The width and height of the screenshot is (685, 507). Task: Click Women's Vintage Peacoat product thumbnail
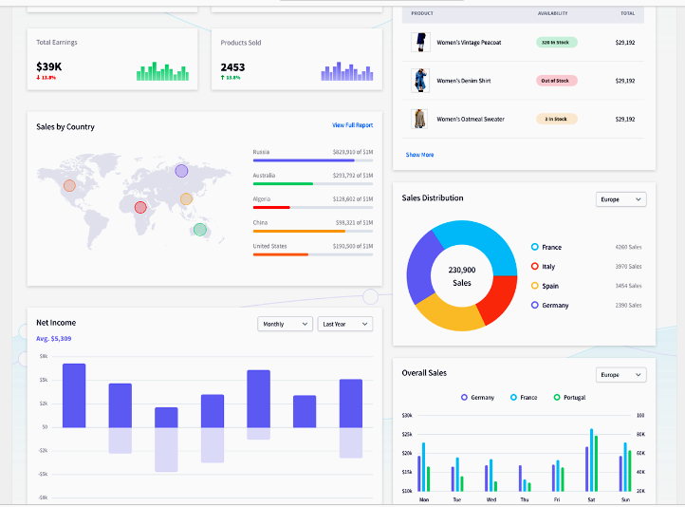click(420, 43)
